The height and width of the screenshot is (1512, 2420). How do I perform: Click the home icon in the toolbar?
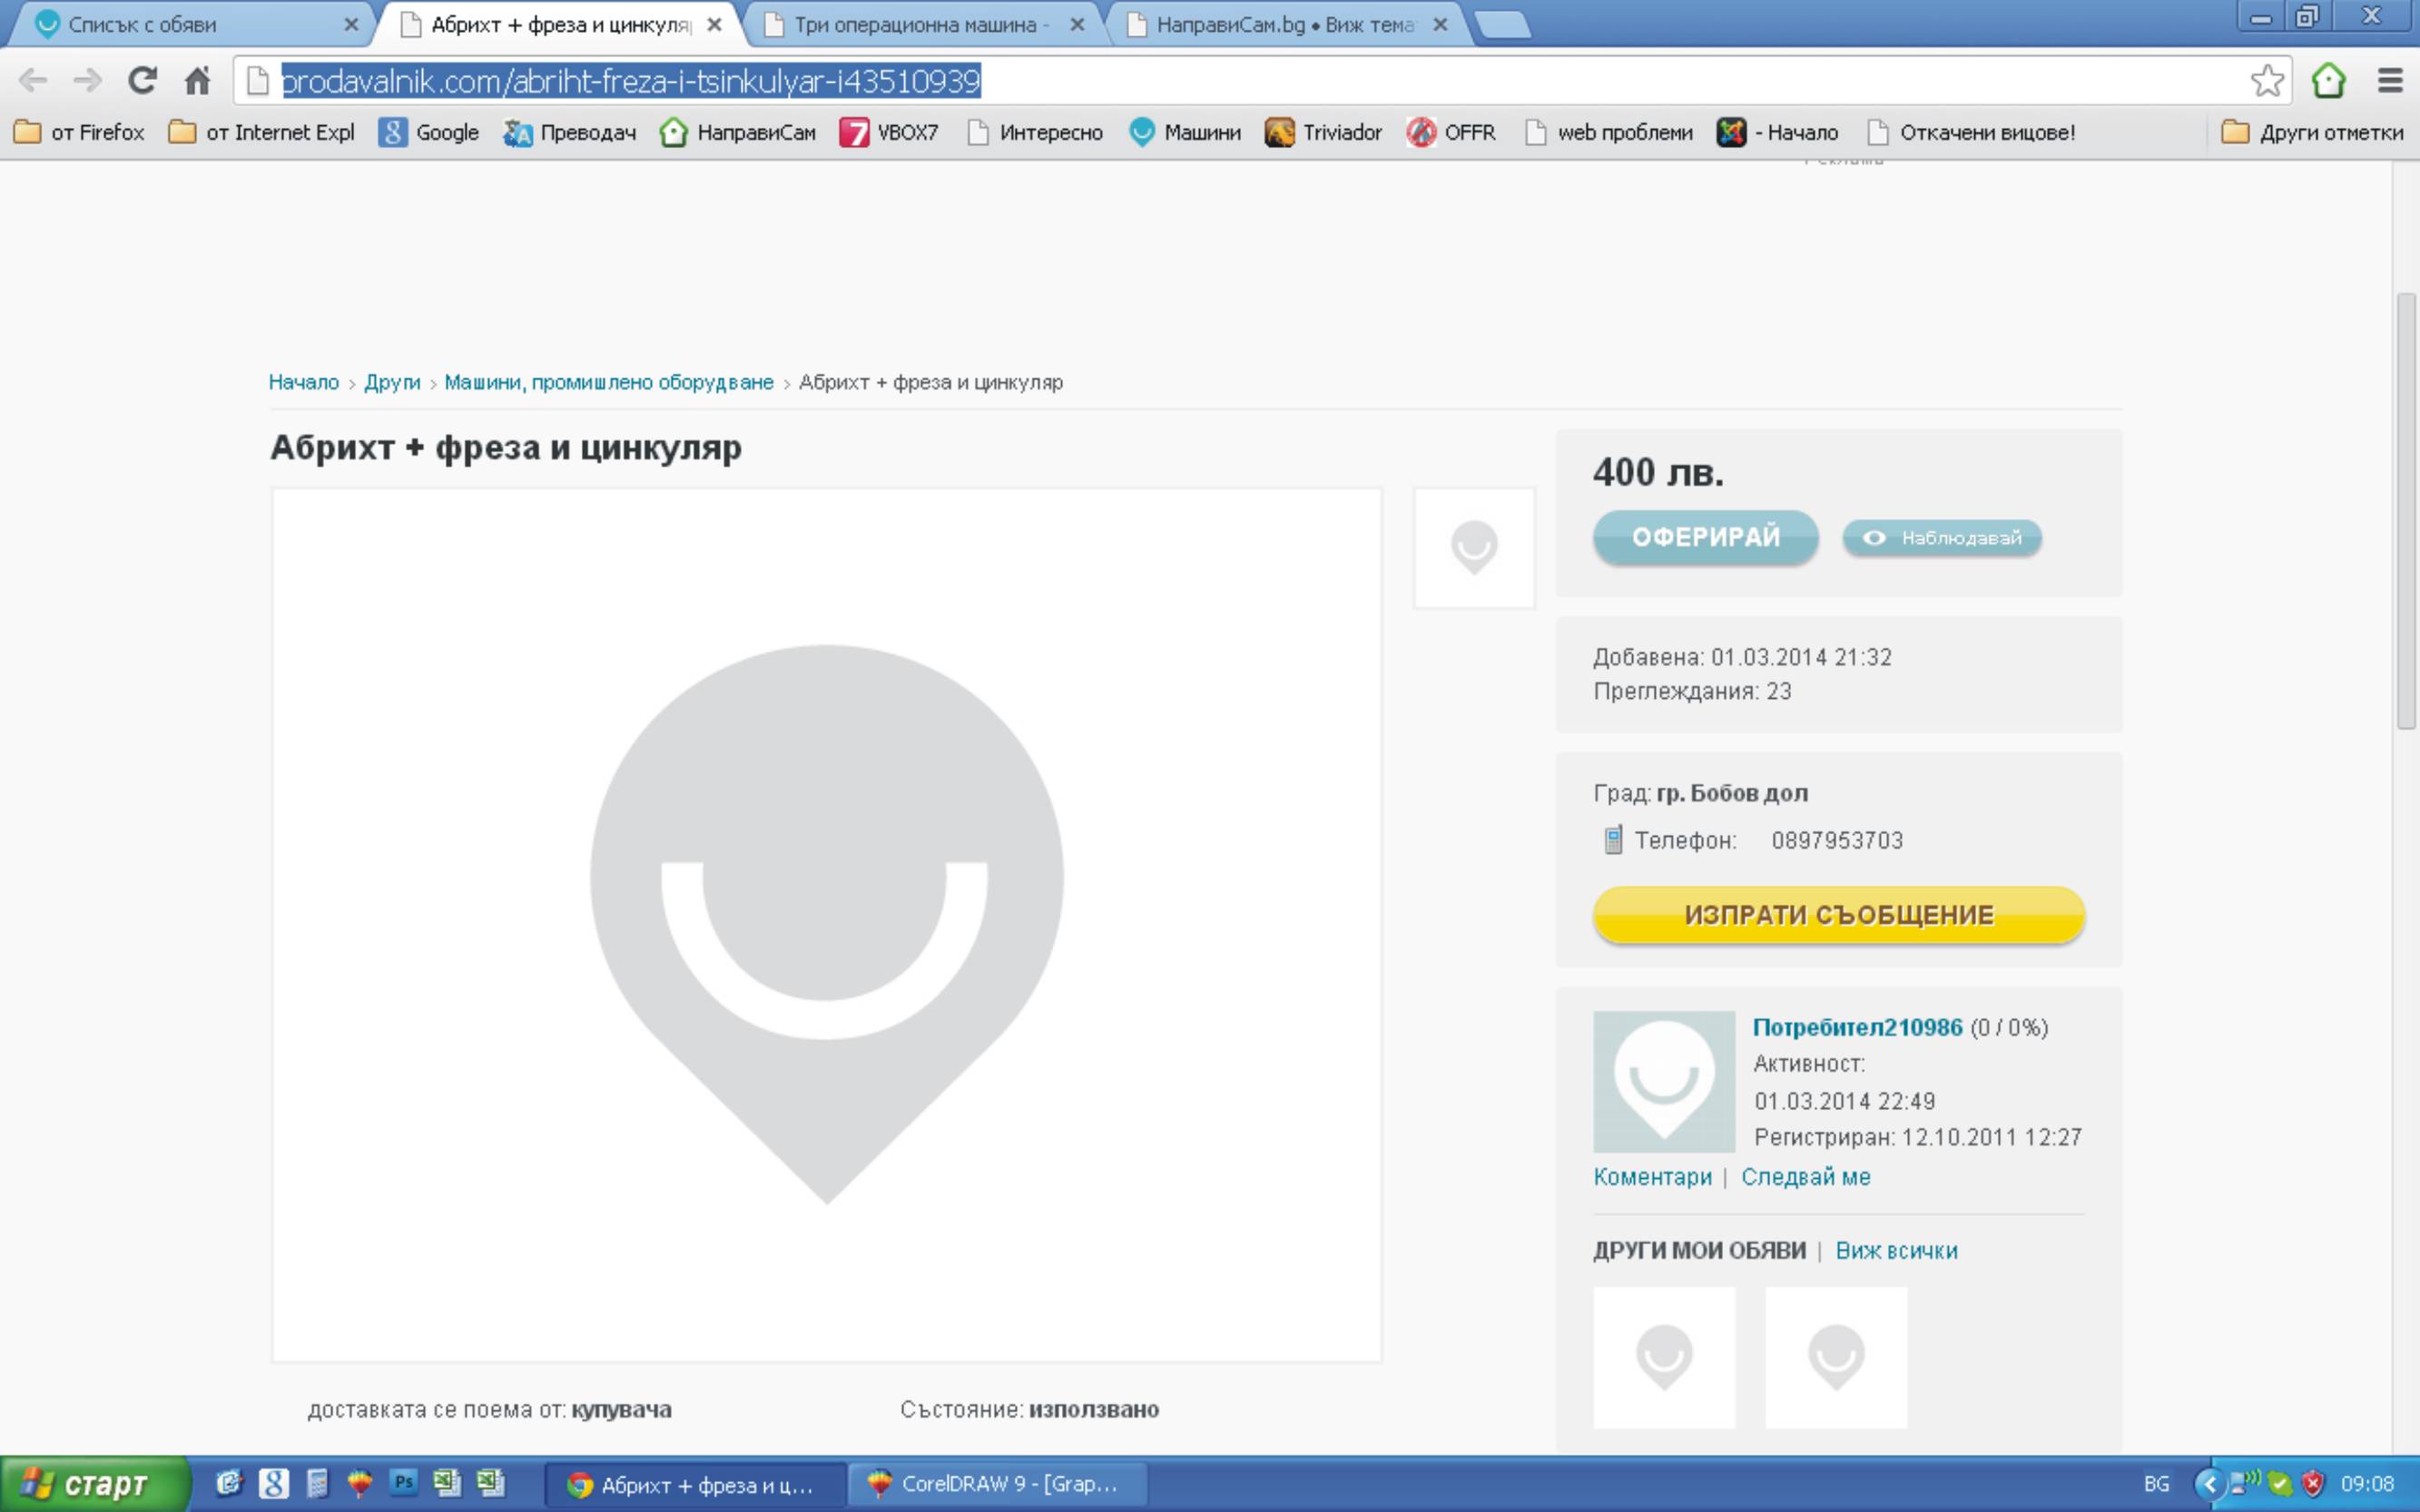[198, 80]
